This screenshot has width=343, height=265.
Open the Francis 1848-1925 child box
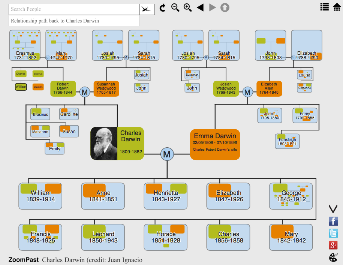[x=40, y=237]
